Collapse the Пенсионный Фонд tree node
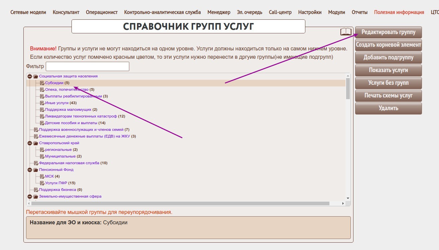 point(30,170)
